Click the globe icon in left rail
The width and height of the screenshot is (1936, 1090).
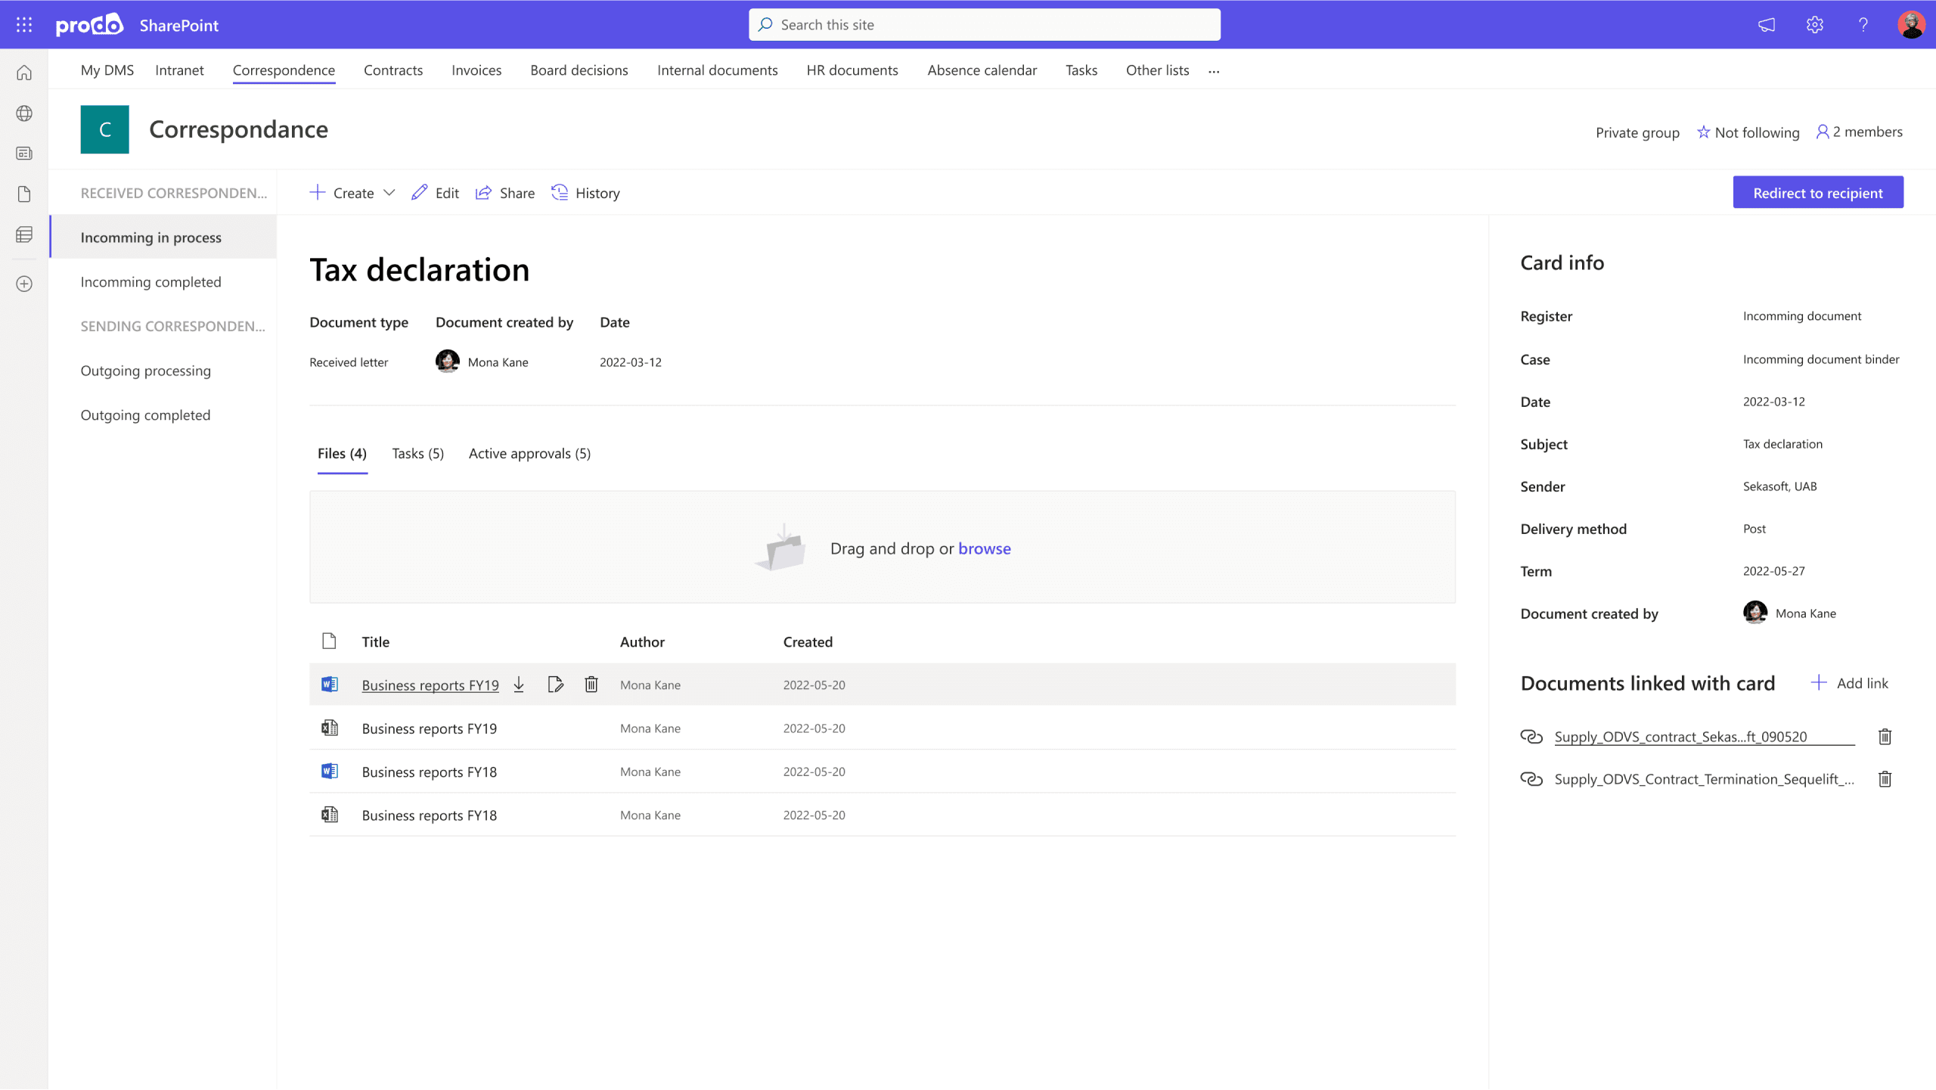pyautogui.click(x=24, y=113)
